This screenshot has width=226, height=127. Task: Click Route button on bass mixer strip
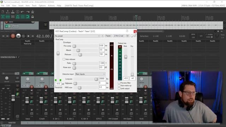pyautogui.click(x=31, y=102)
